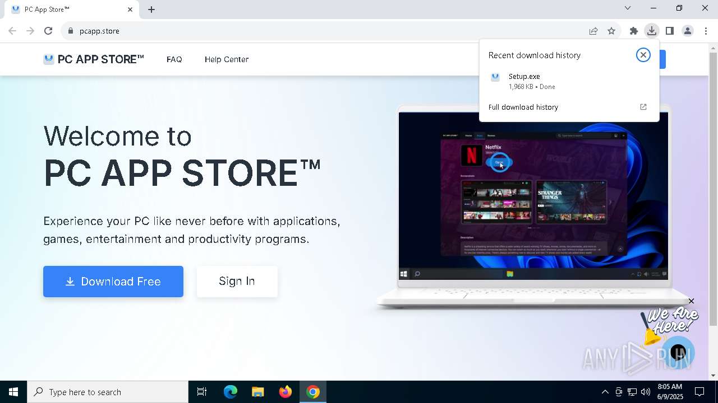The image size is (718, 403).
Task: Click the browser forward arrow
Action: point(30,31)
